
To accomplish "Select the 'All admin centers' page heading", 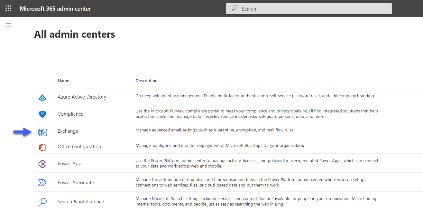I will coord(75,34).
